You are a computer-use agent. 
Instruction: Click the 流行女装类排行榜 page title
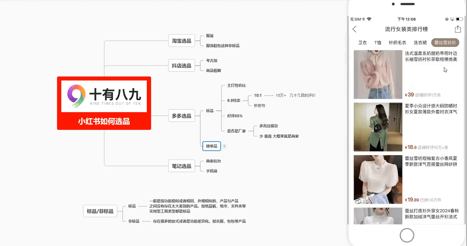tap(406, 29)
